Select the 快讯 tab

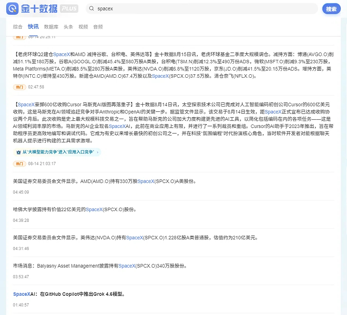point(33,27)
